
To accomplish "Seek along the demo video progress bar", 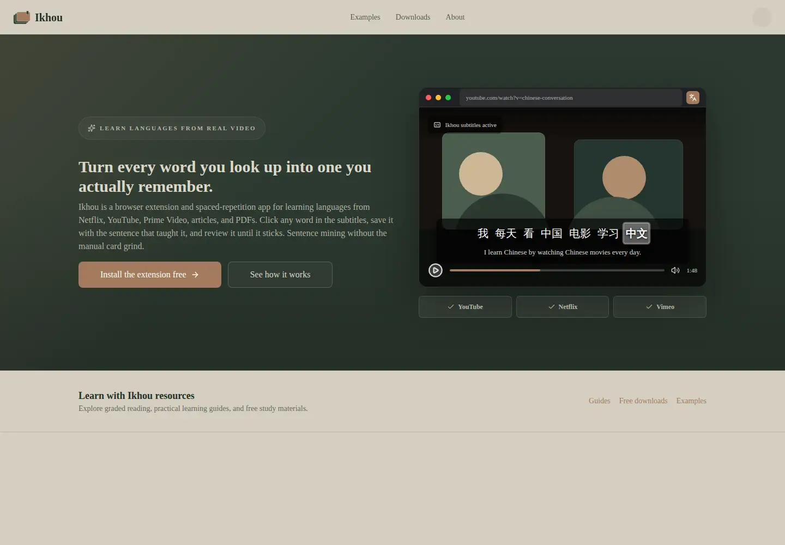I will click(x=557, y=270).
